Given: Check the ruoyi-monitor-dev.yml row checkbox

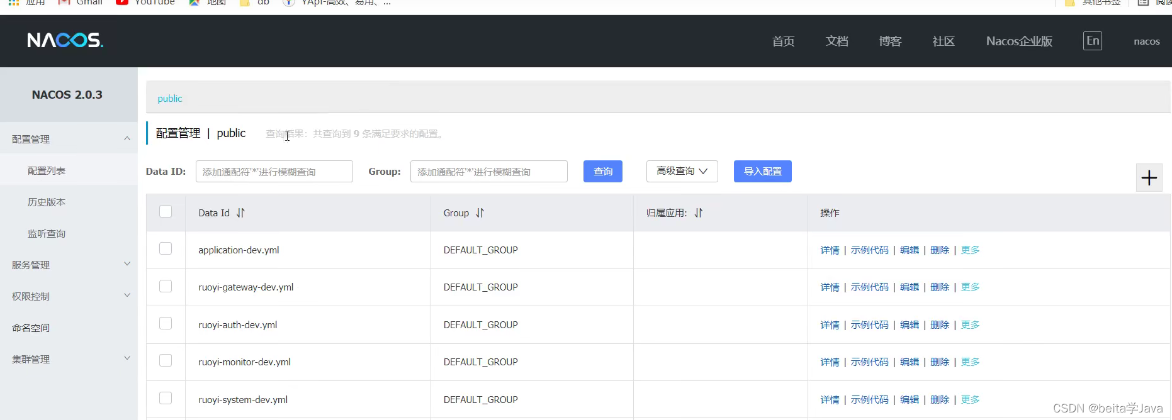Looking at the screenshot, I should pos(166,360).
